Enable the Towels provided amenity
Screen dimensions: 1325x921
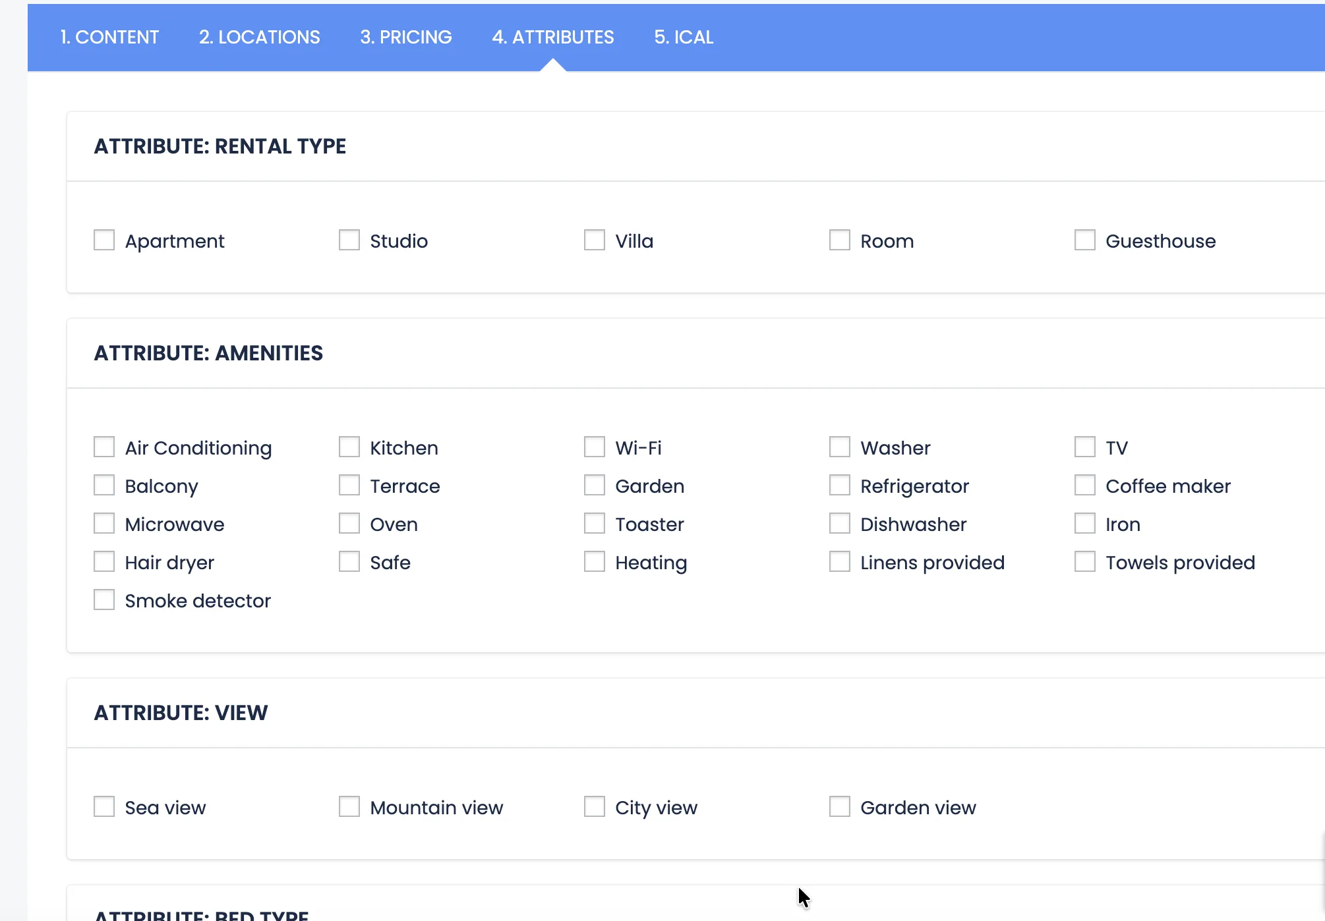tap(1085, 561)
